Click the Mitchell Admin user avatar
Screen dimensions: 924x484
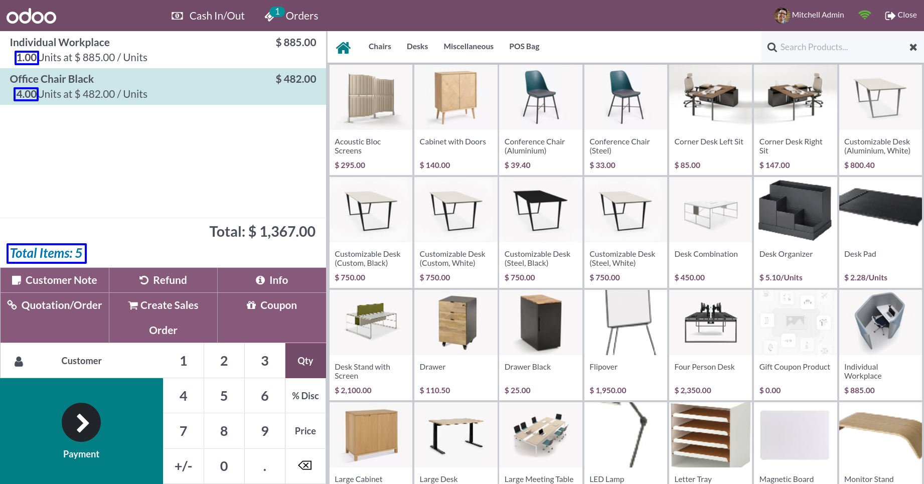click(x=782, y=16)
